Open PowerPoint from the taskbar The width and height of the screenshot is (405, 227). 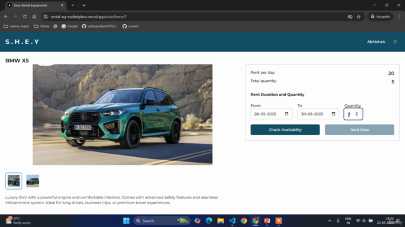(267, 221)
